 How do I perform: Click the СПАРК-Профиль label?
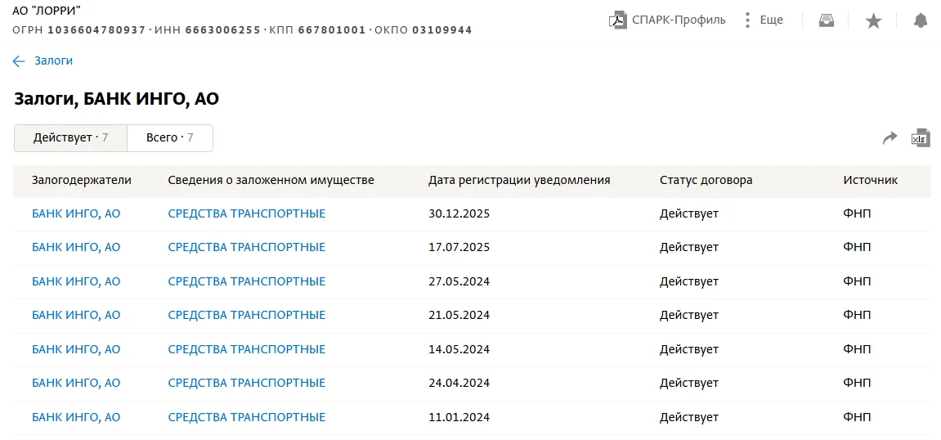pos(679,20)
